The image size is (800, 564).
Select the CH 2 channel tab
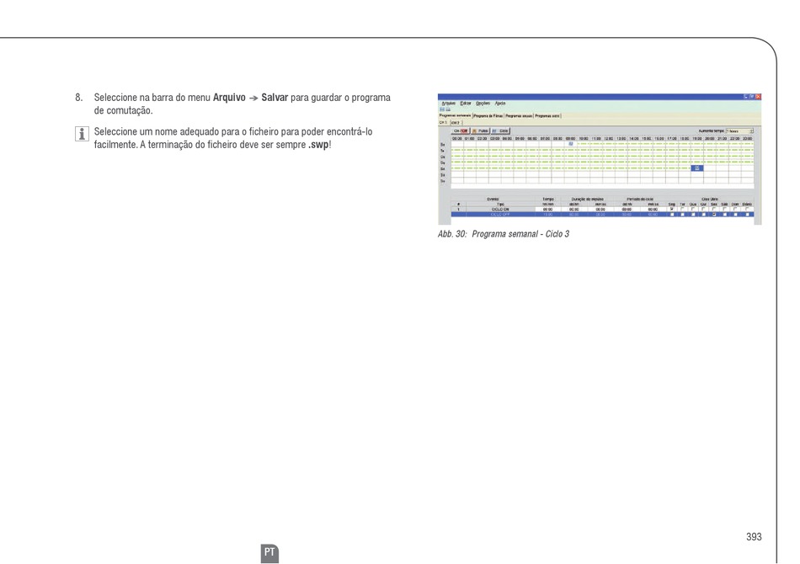coord(455,122)
